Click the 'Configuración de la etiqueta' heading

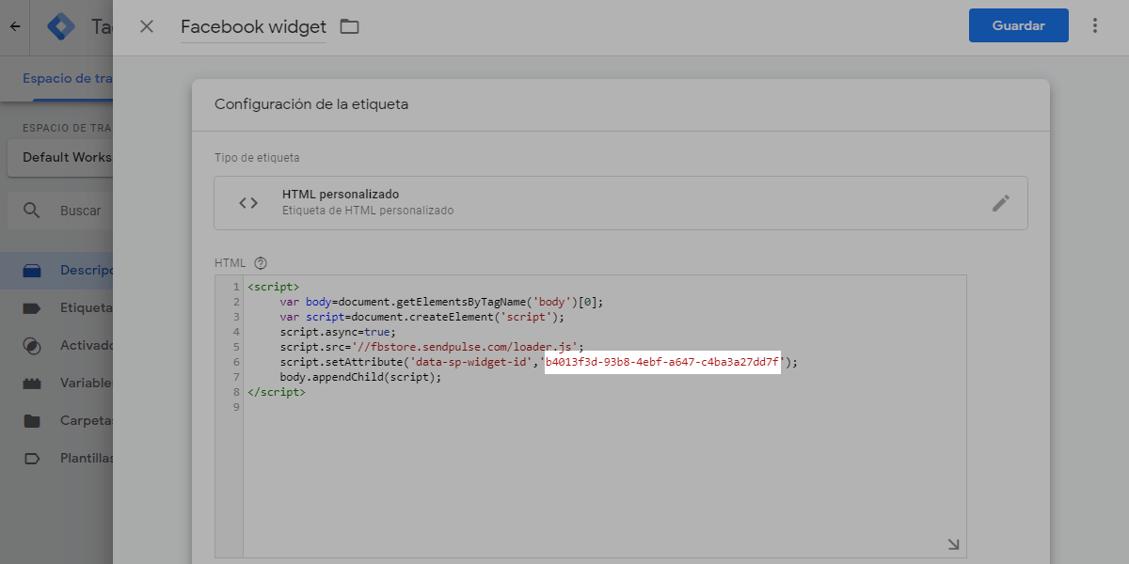(311, 104)
